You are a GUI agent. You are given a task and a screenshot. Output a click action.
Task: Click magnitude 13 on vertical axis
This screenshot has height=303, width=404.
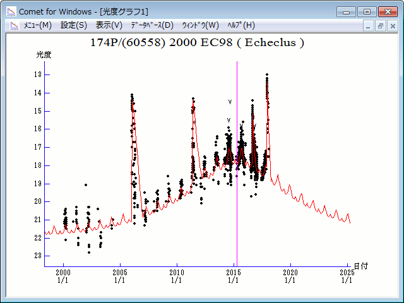point(39,74)
